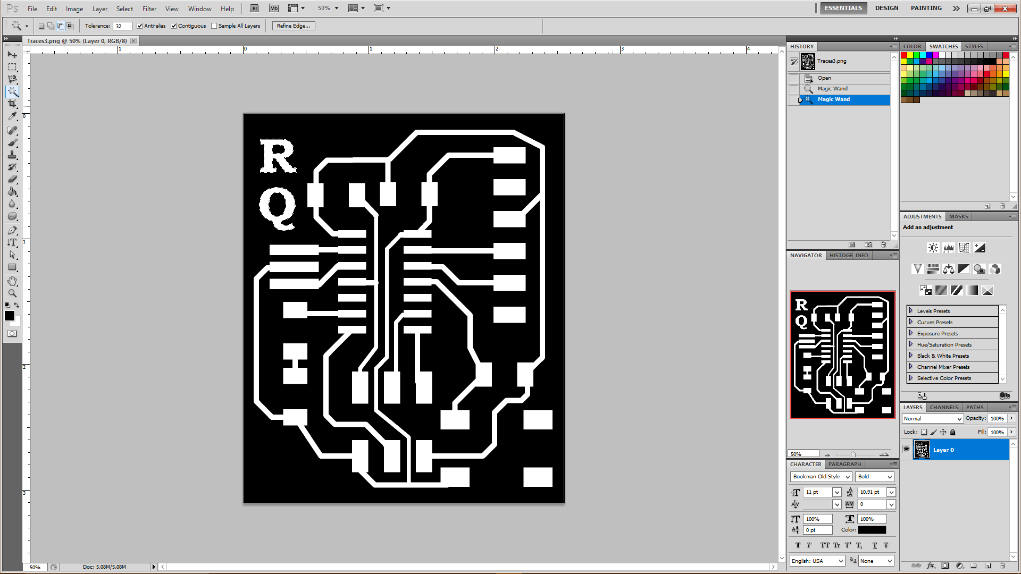
Task: Click the black text Color swatch
Action: (x=872, y=530)
